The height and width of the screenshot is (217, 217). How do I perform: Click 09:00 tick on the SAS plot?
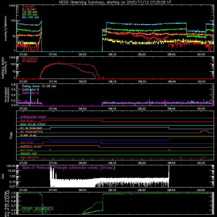click(x=201, y=190)
